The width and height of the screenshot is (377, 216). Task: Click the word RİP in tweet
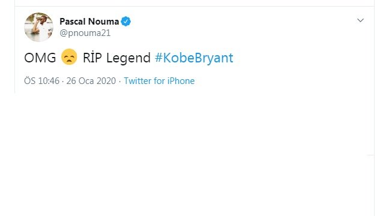tap(92, 58)
